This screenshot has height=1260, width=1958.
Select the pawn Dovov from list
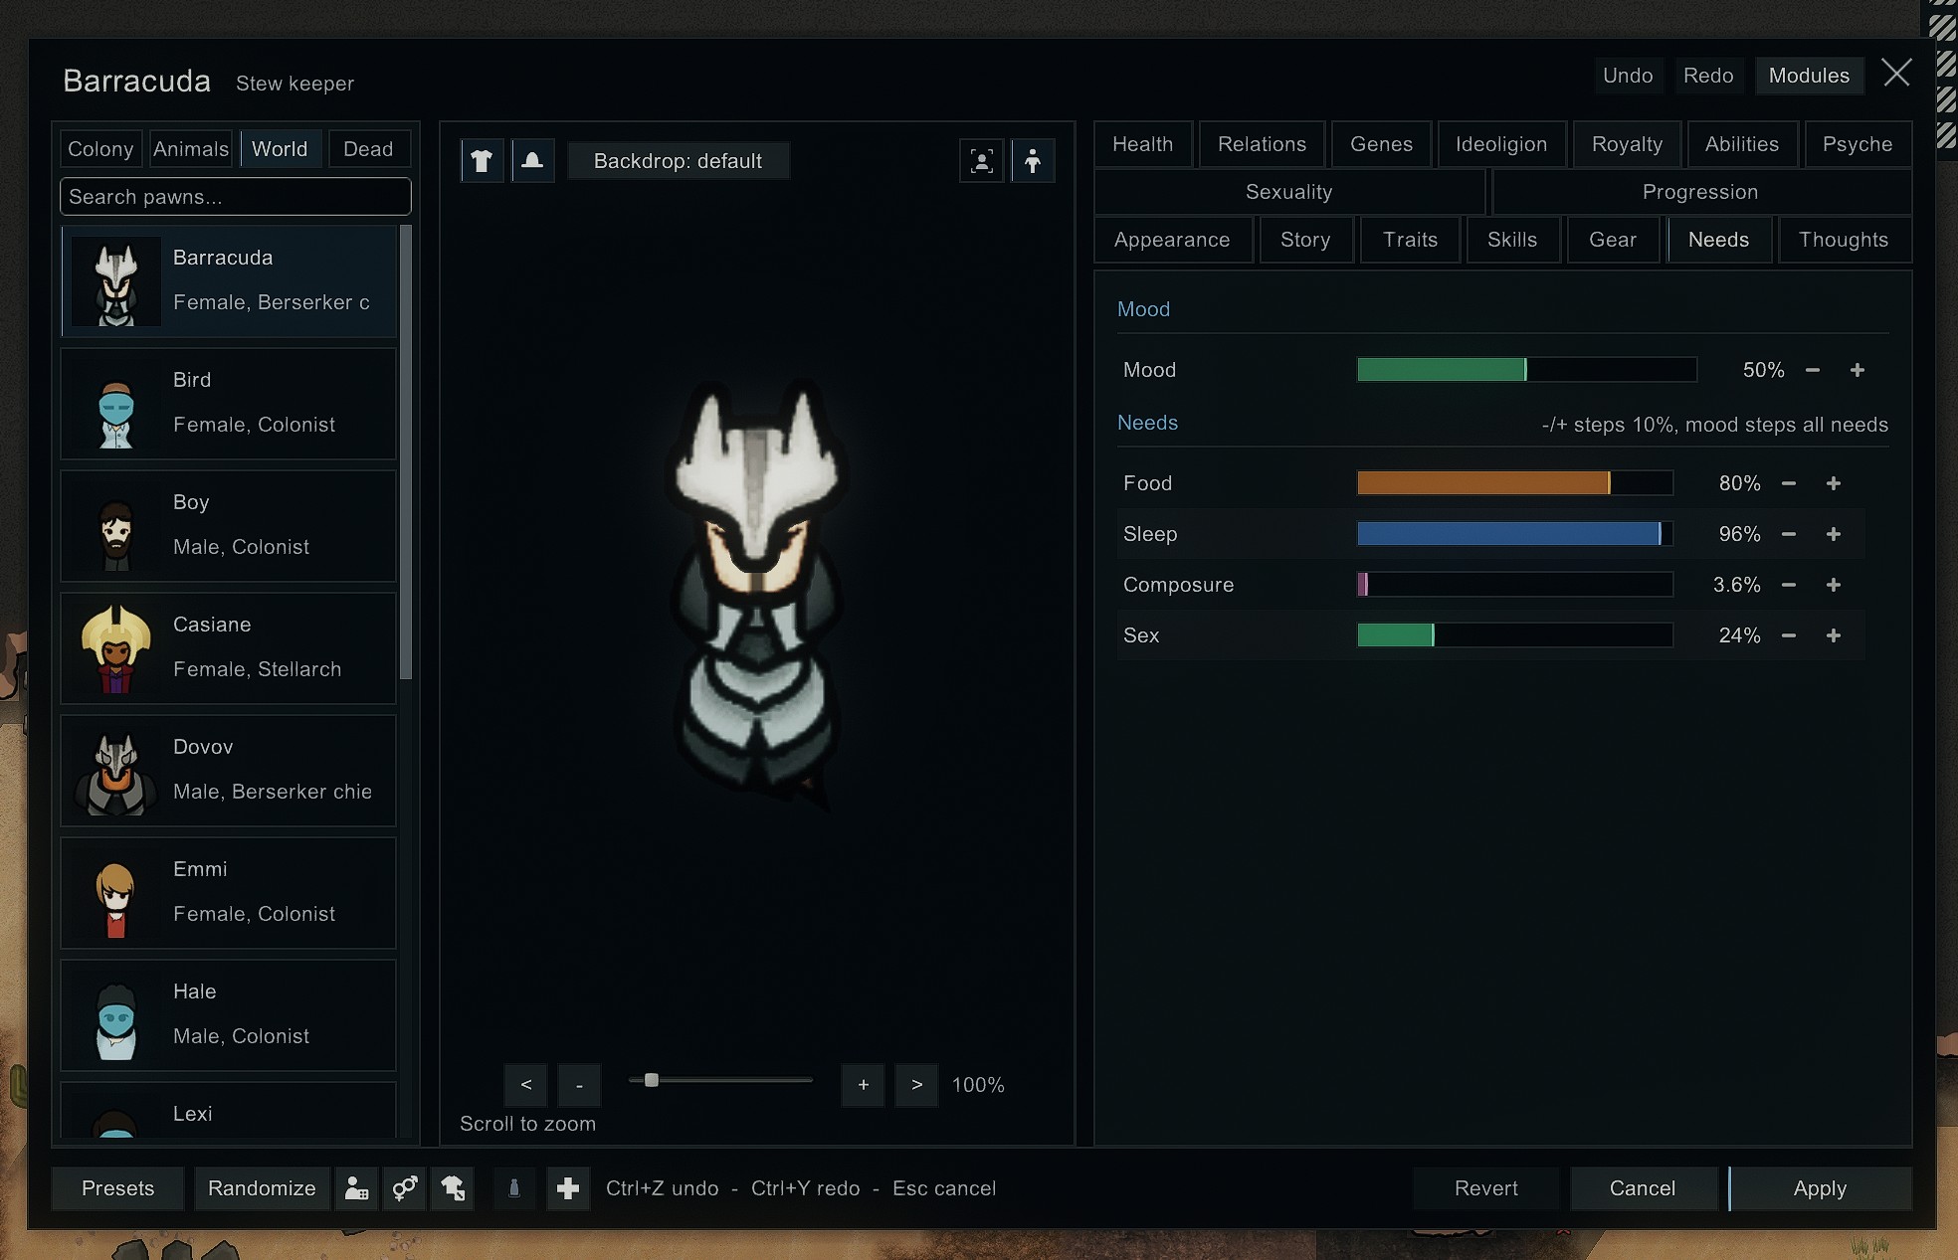click(x=229, y=771)
